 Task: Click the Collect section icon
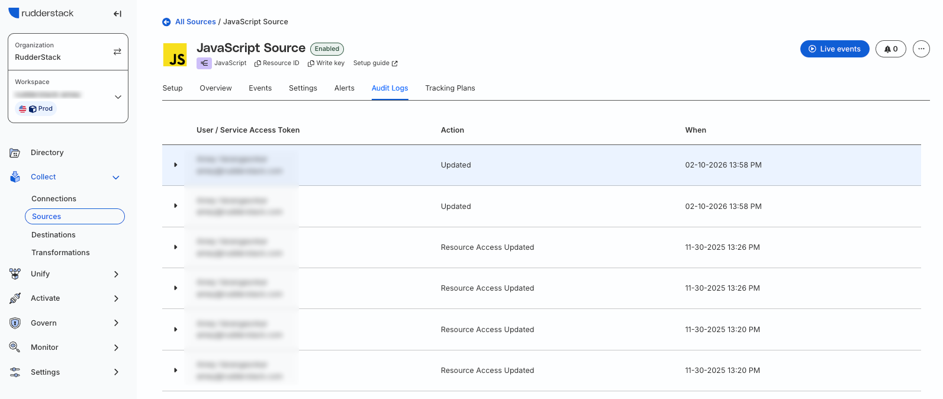coord(15,177)
